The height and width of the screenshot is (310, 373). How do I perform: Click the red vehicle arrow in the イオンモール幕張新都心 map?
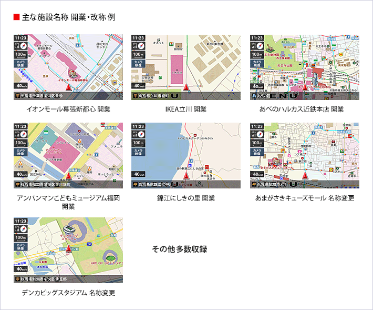pos(68,87)
